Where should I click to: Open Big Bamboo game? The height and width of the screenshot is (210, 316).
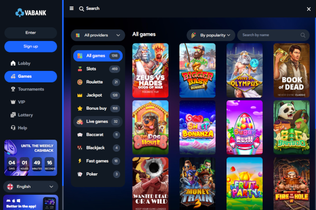[291, 128]
